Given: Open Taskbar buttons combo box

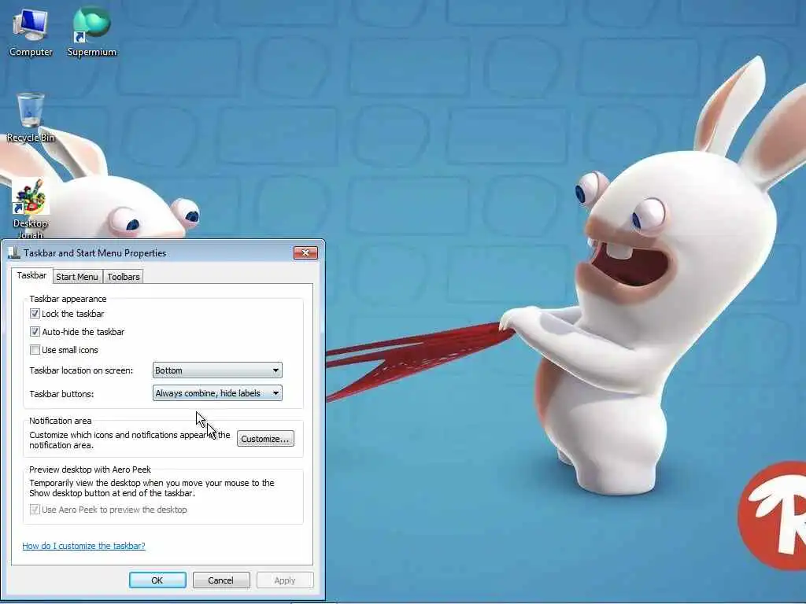Looking at the screenshot, I should coord(217,393).
